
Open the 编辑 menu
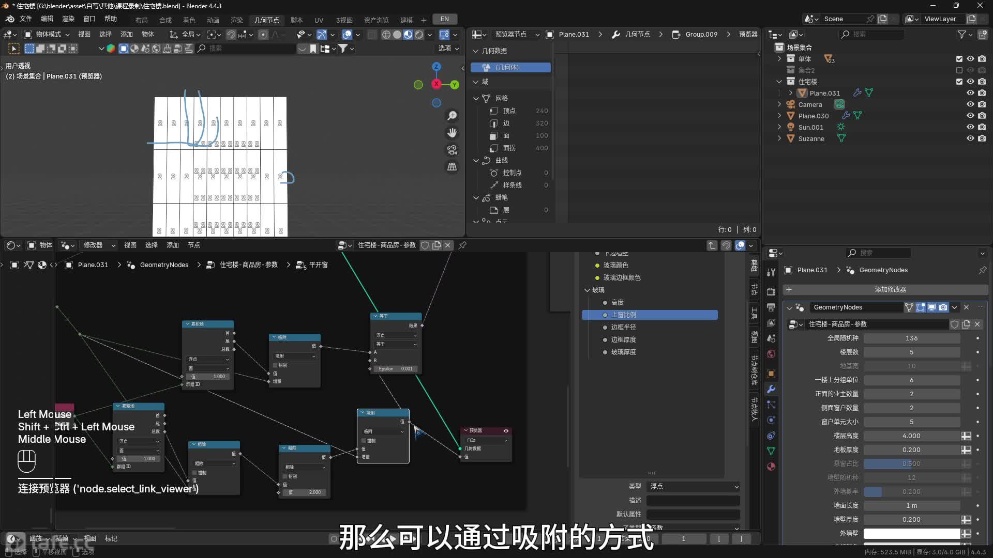[x=47, y=19]
